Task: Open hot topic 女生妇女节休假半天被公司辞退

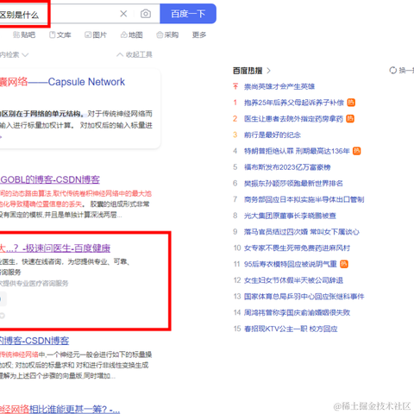Action: (x=293, y=280)
